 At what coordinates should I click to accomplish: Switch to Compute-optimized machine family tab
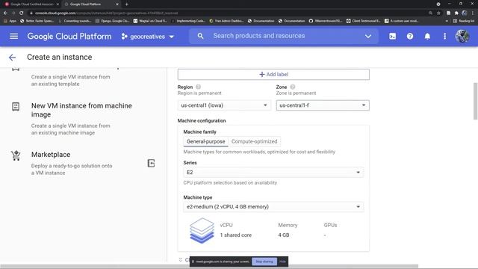254,141
